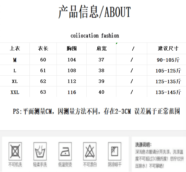Screen dimensions: 186x172
Task: Click the chest value 116
Action: coord(72,92)
